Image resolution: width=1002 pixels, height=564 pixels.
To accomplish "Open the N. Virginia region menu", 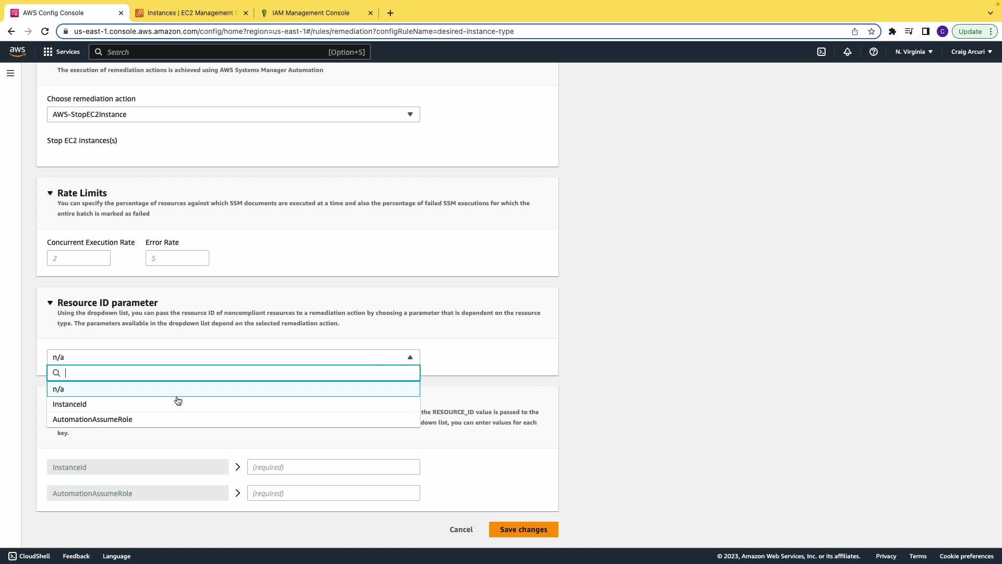I will point(914,52).
